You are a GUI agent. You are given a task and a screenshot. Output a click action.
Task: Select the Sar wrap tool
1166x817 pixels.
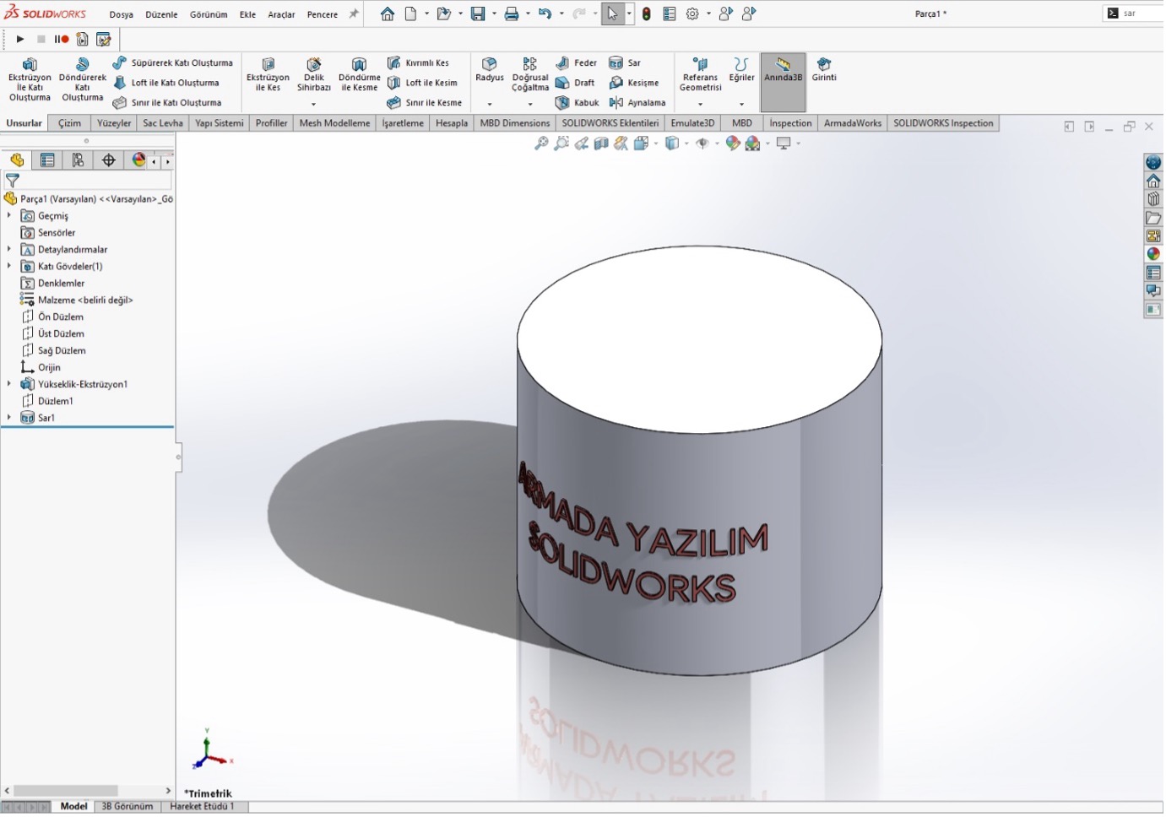[625, 62]
